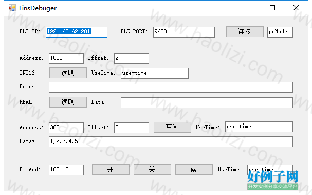Click the INT16 UseTime output box
The height and width of the screenshot is (195, 312).
click(x=155, y=73)
